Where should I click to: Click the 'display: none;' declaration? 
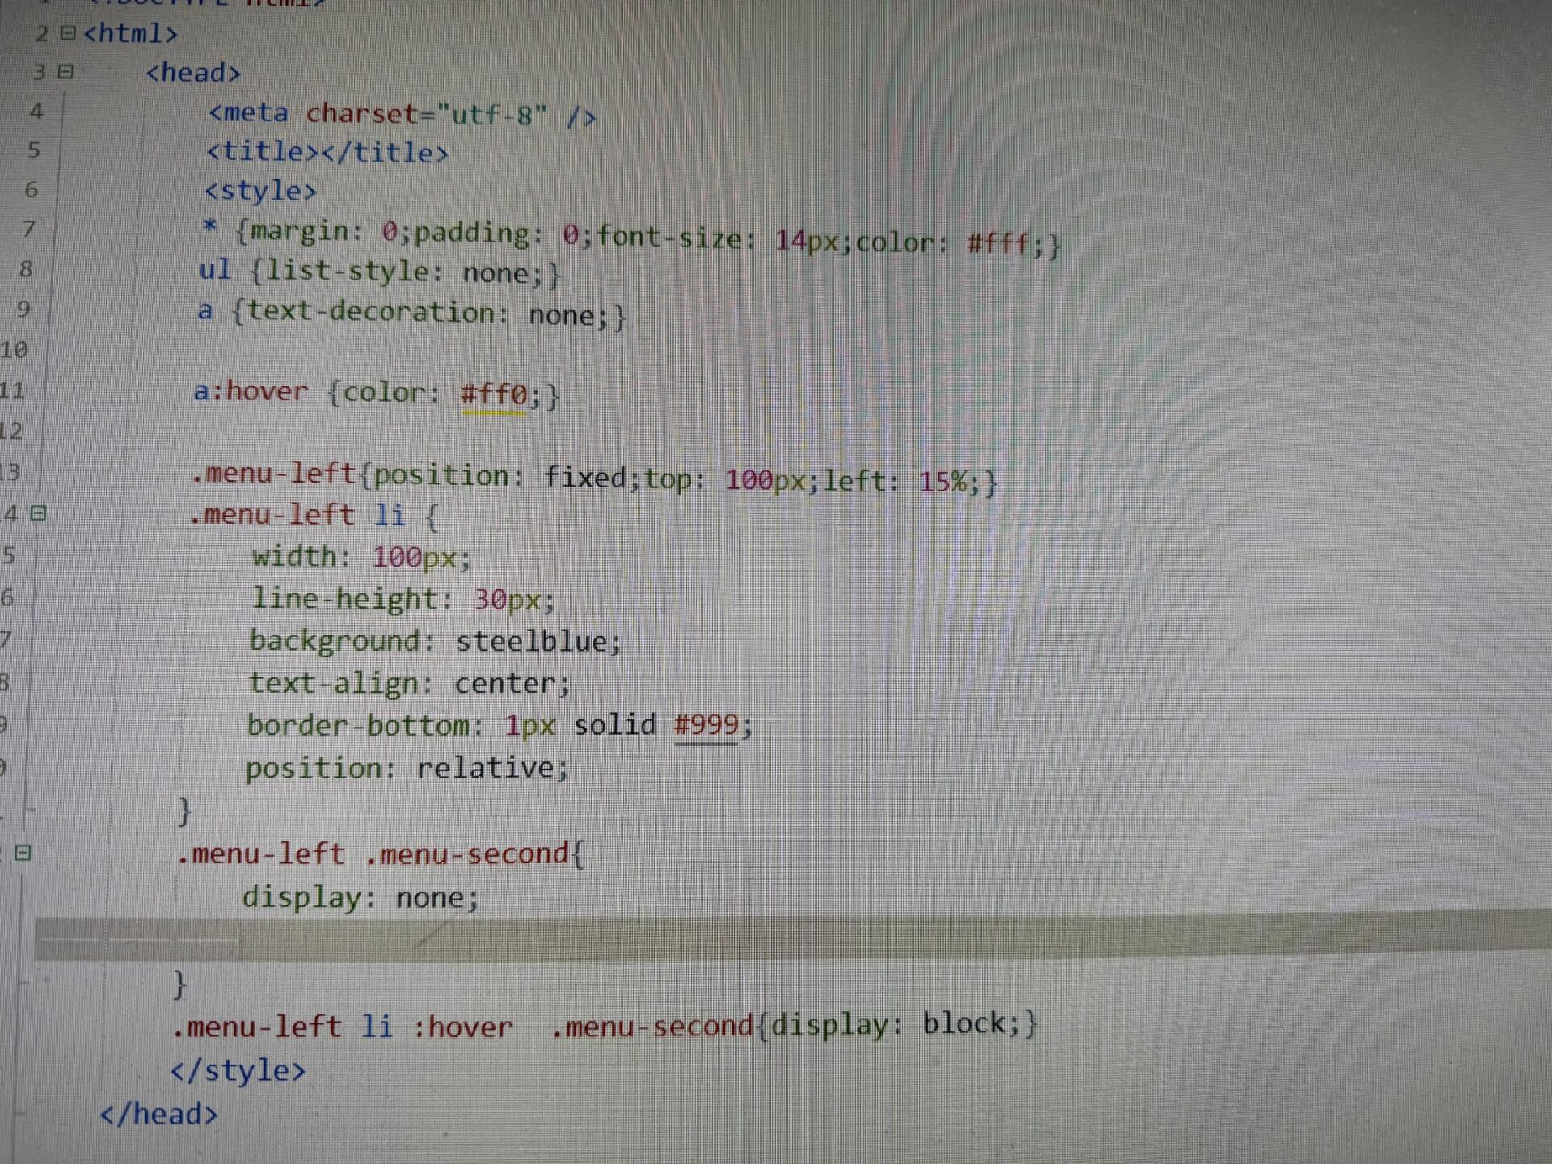pos(361,897)
